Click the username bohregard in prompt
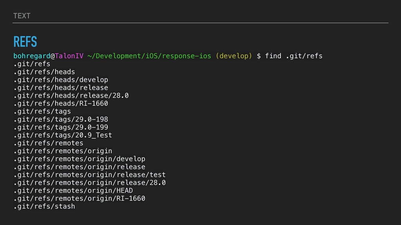Screen dimensions: 401x225 [x=32, y=56]
